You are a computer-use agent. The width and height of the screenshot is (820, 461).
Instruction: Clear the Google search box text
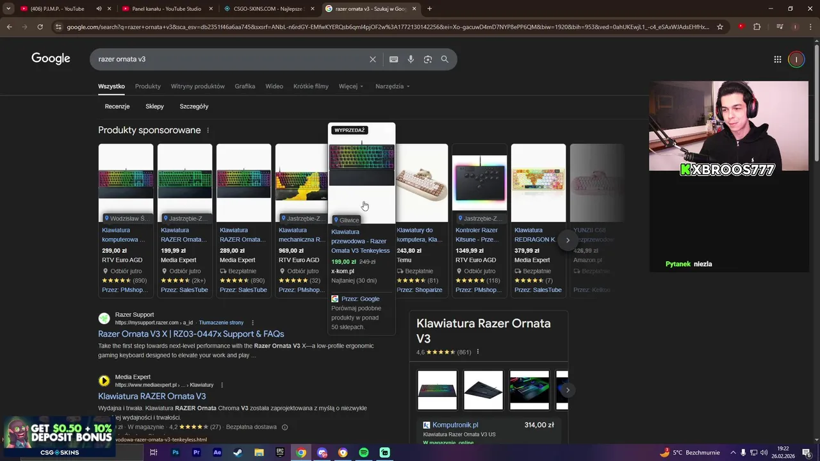(x=373, y=59)
